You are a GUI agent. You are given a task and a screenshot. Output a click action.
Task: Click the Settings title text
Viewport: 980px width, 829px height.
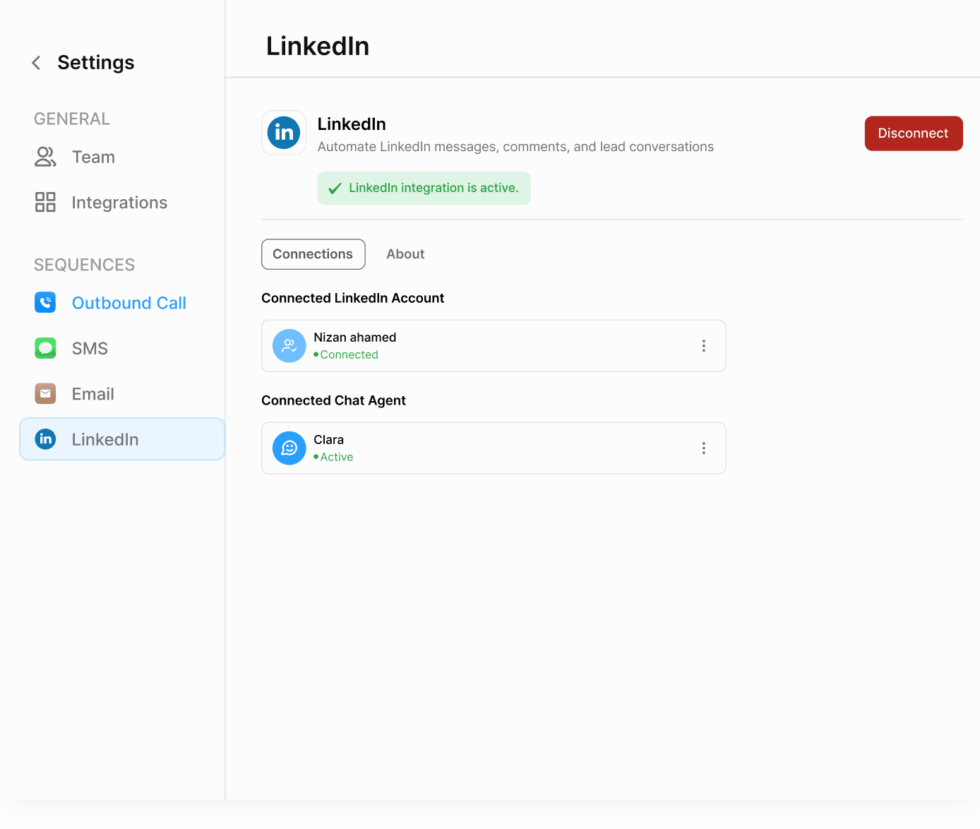pos(96,63)
